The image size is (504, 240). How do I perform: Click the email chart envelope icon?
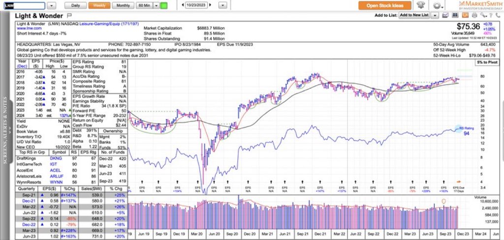[x=445, y=15]
